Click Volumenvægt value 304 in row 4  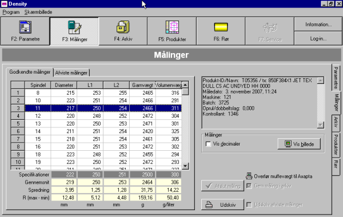[x=169, y=116]
